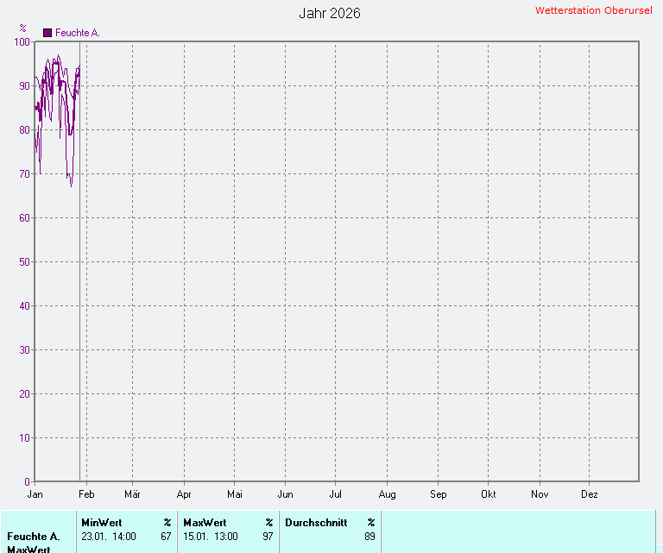Click the 100 label on the humidity axis

coord(22,41)
